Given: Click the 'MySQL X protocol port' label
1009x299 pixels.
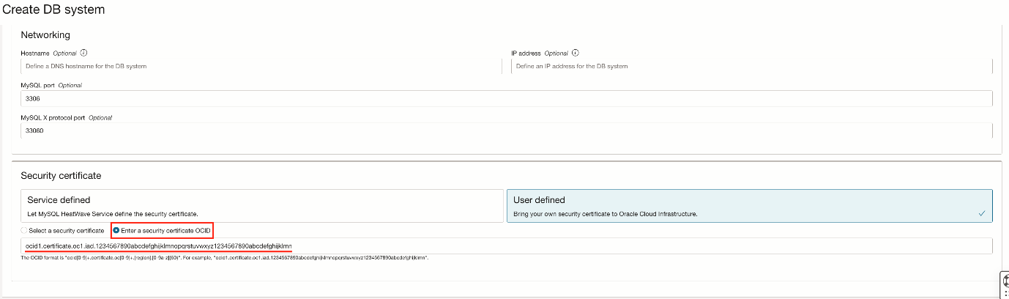Looking at the screenshot, I should tap(53, 117).
